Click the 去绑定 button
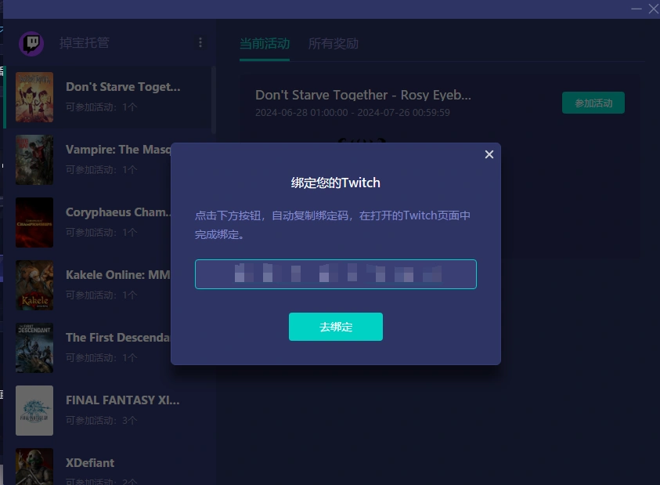The height and width of the screenshot is (485, 660). coord(335,327)
